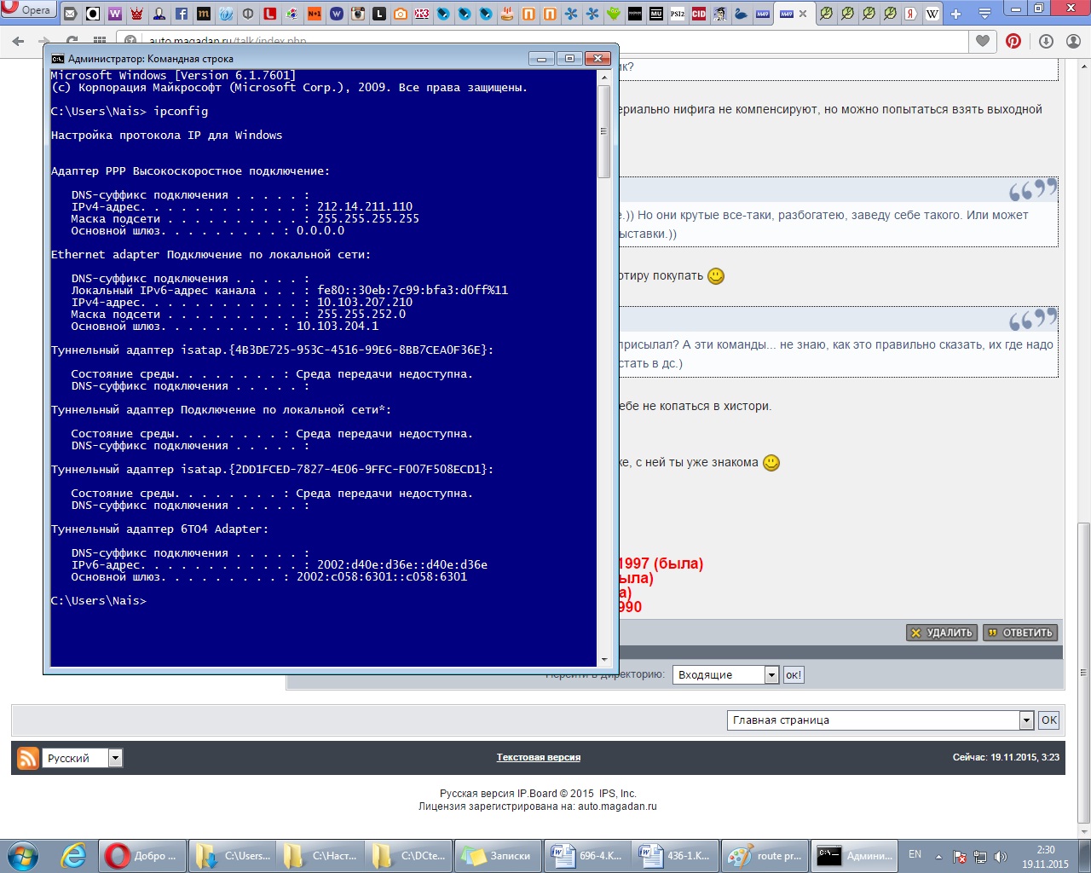Open the Главная страница dropdown
1091x873 pixels.
pyautogui.click(x=1026, y=720)
